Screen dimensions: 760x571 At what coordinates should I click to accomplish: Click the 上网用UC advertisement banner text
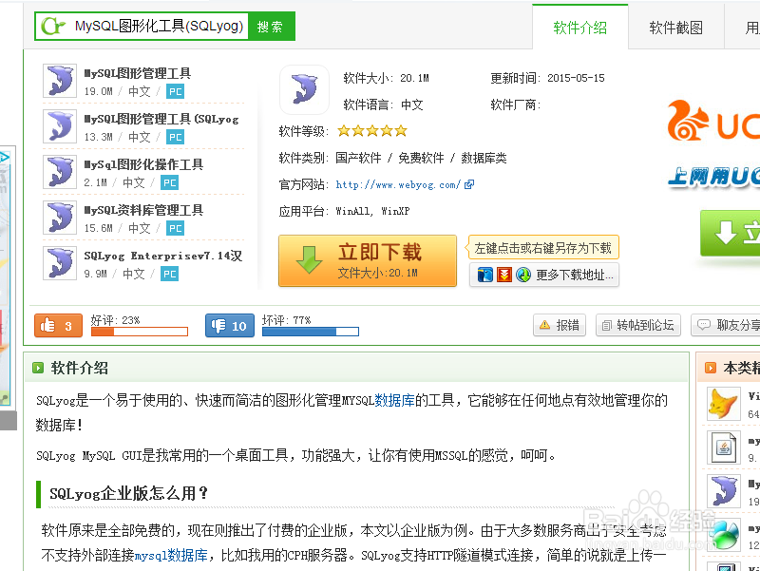point(714,178)
